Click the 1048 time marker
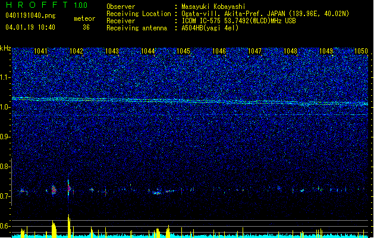The width and height of the screenshot is (374, 238). click(x=290, y=51)
